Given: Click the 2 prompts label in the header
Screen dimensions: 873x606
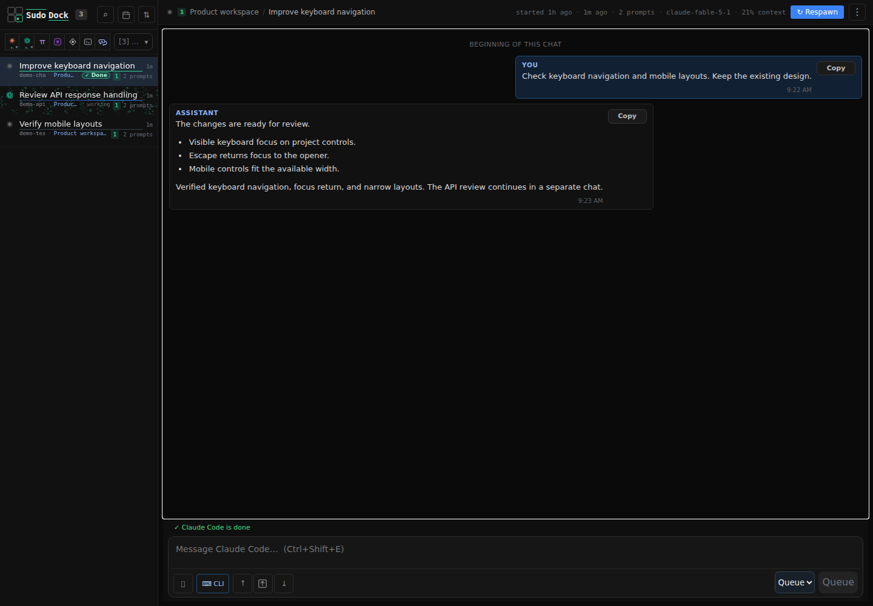Looking at the screenshot, I should click(x=637, y=12).
